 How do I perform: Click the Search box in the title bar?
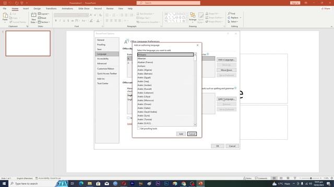click(x=168, y=3)
